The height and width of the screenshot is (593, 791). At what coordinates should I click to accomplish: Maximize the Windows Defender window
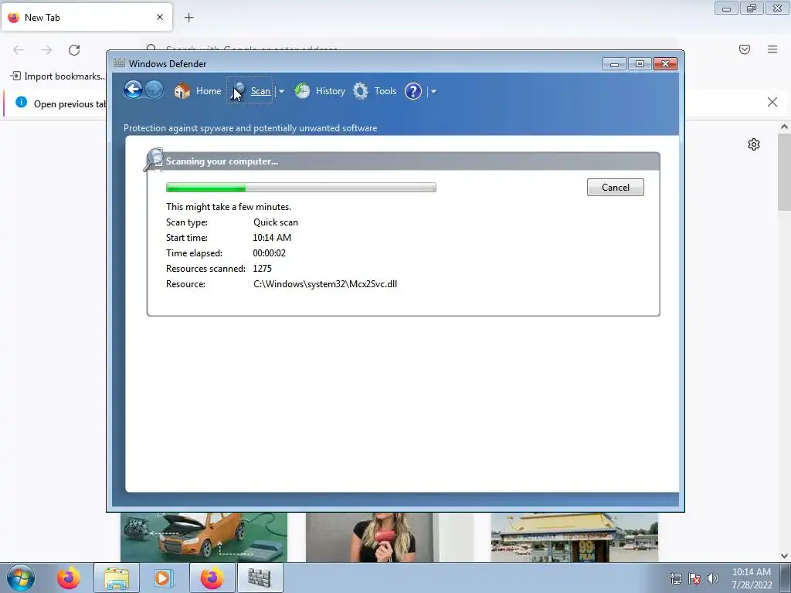point(640,63)
